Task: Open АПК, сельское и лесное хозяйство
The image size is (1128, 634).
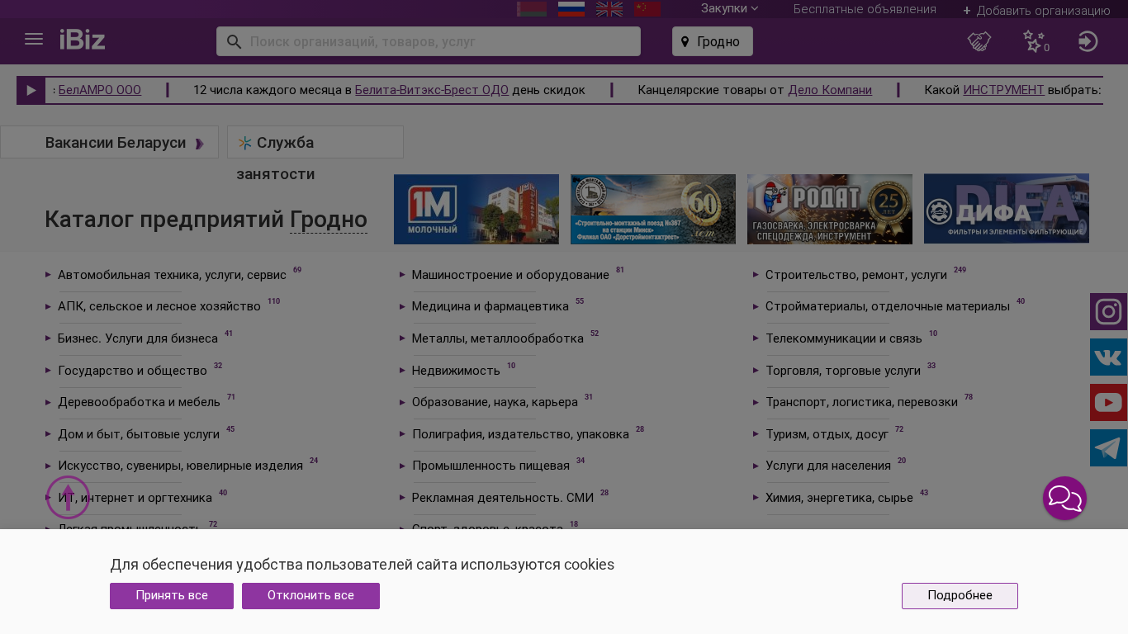Action: click(x=159, y=306)
